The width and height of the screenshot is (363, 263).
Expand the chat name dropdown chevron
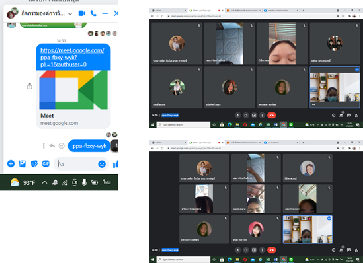pos(71,14)
